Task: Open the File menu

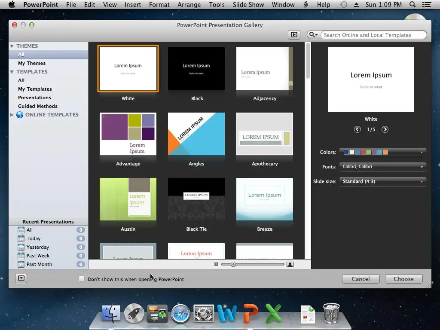Action: (71, 4)
